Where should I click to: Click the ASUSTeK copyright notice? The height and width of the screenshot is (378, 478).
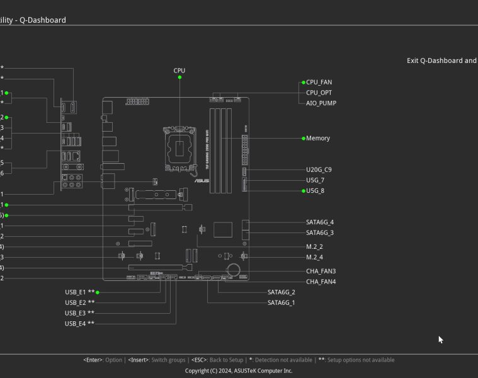(239, 370)
